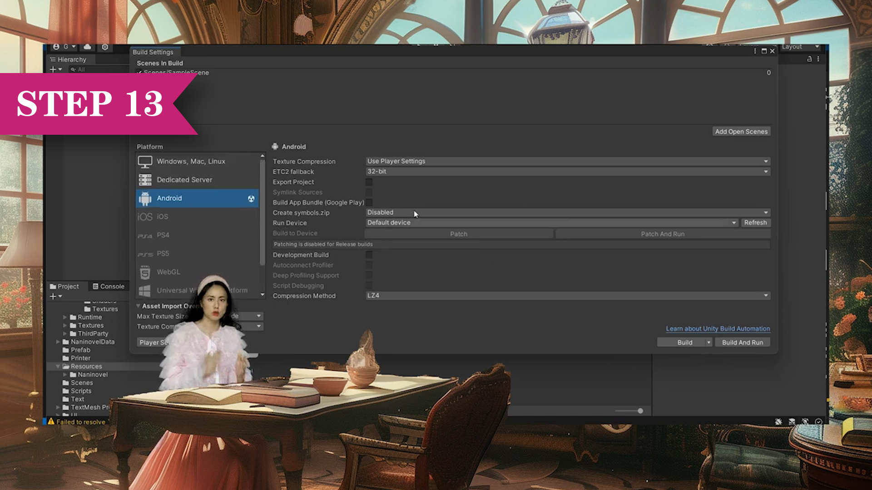Screen dimensions: 872x490
Task: Open the Learn about Unity Build Automation link
Action: tap(718, 328)
